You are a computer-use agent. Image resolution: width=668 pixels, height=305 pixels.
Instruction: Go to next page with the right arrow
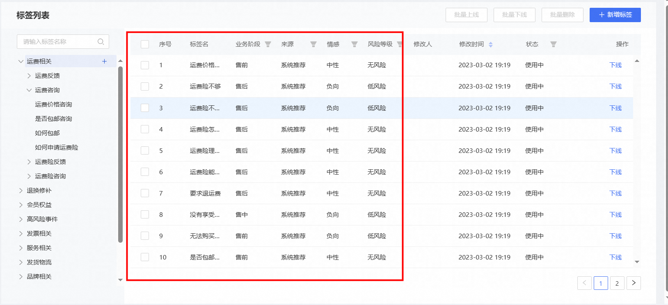point(634,283)
